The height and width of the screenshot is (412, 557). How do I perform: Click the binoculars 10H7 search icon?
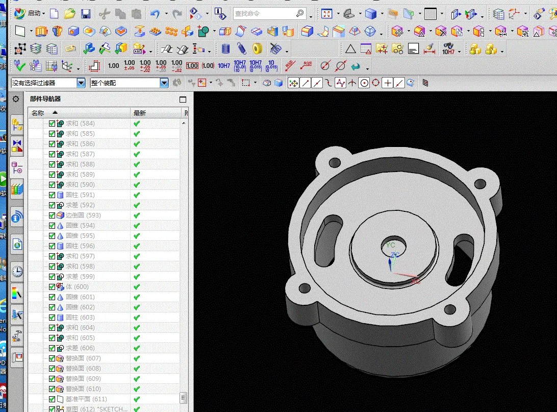[x=448, y=49]
